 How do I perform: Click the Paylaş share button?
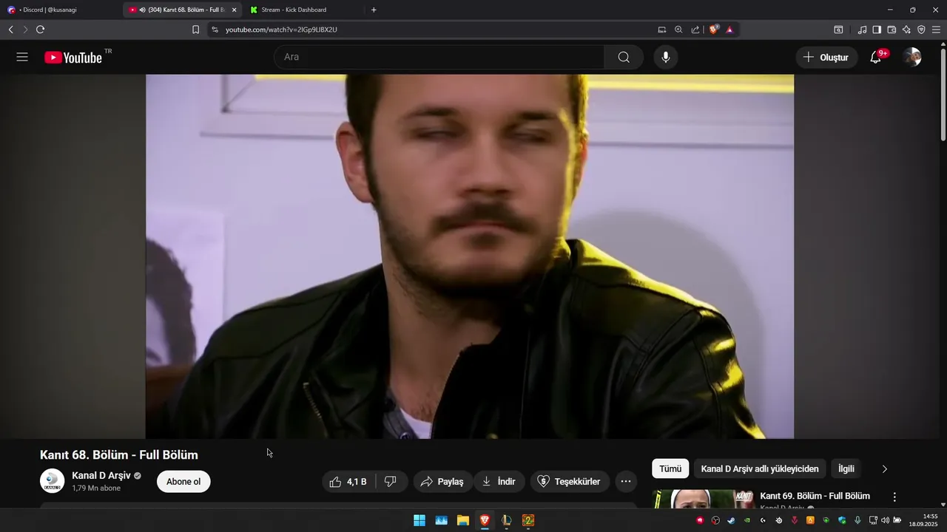tap(443, 482)
